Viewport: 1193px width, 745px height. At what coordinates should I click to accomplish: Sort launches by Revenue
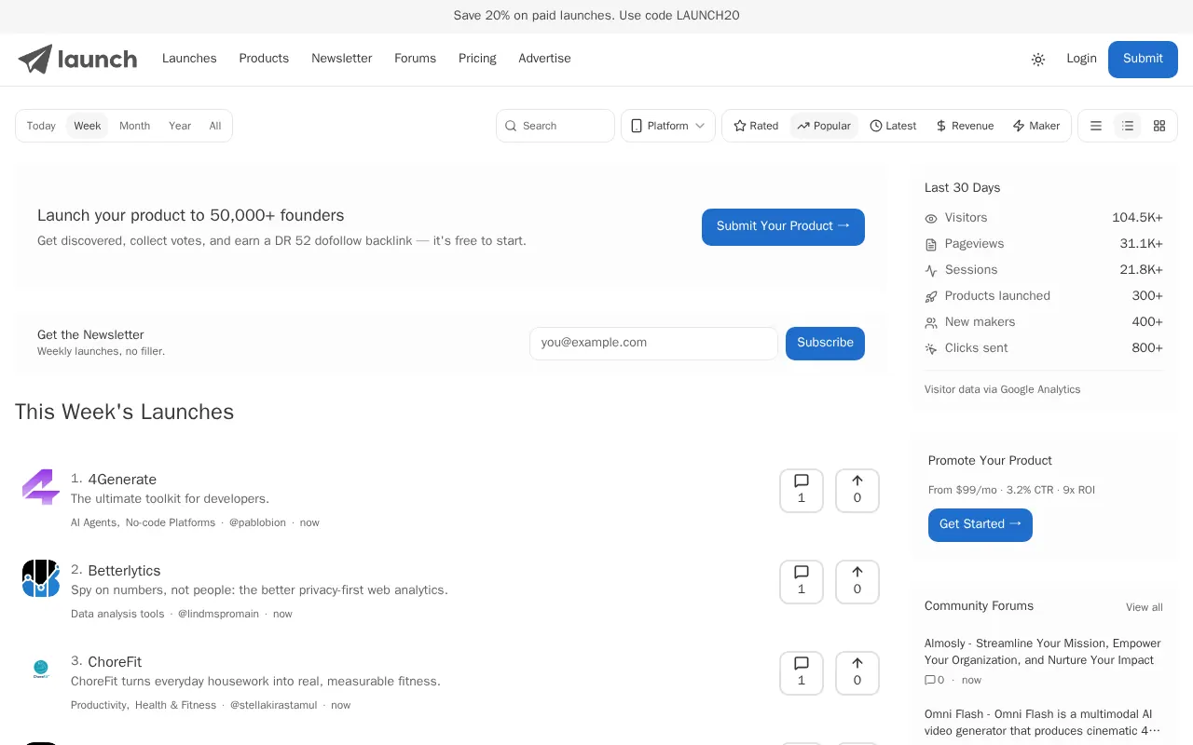point(965,126)
